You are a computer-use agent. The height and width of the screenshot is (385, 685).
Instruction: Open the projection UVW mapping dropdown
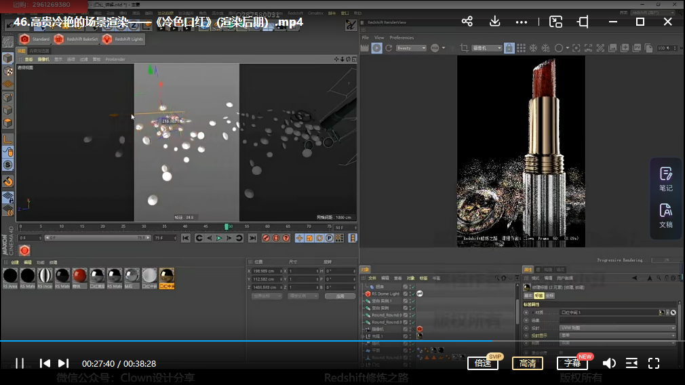point(617,328)
